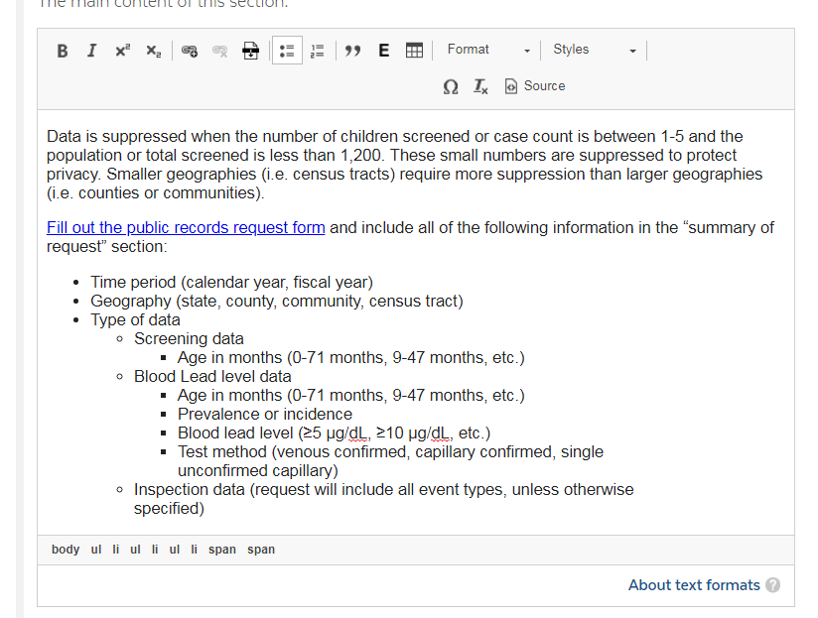The height and width of the screenshot is (618, 818).
Task: Click the help question mark icon
Action: click(x=773, y=585)
